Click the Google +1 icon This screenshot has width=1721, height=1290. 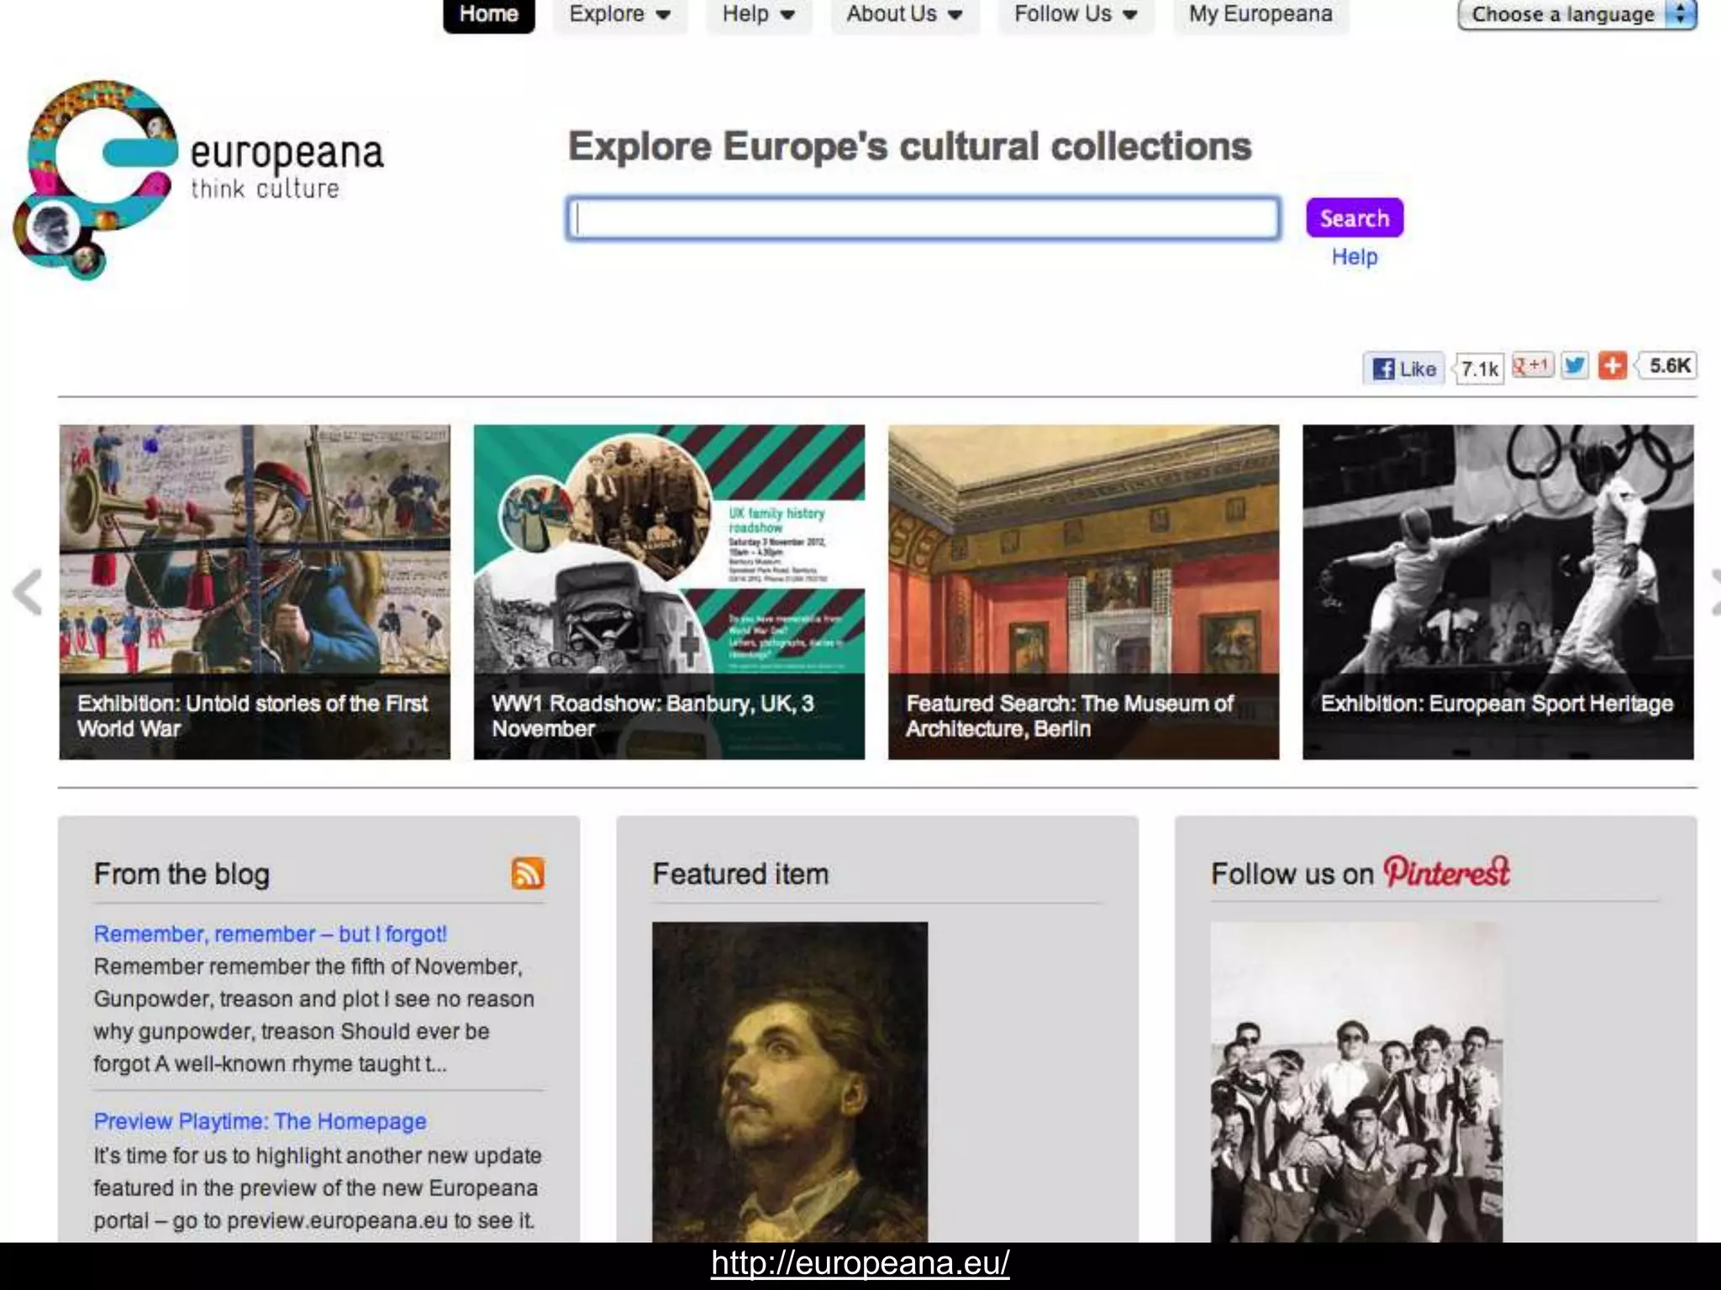point(1533,365)
